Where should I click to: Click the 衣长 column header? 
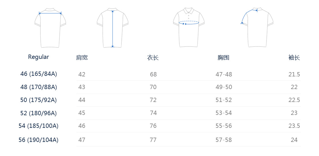[x=153, y=58]
